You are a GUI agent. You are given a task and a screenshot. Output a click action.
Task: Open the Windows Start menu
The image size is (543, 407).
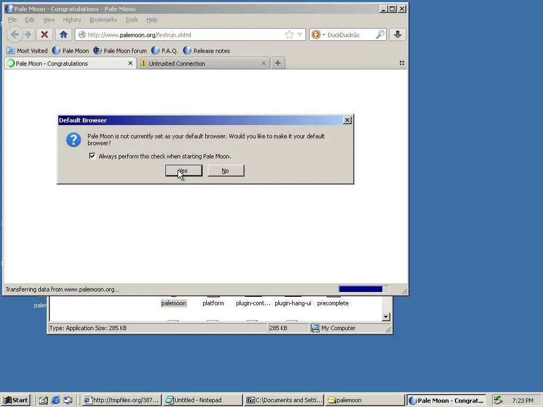(x=16, y=400)
